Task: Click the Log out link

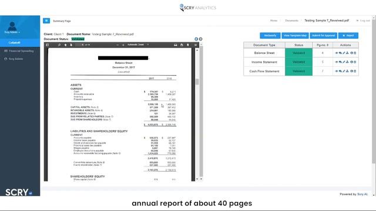Action: point(363,21)
